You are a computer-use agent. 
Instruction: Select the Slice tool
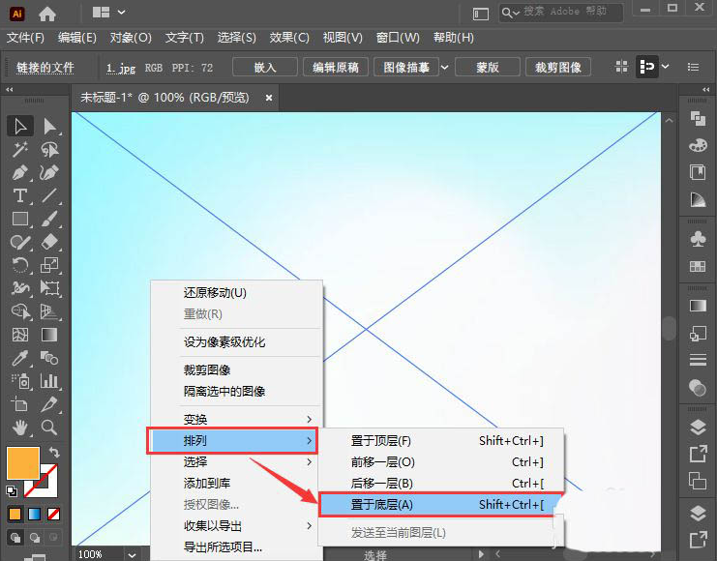pos(49,404)
